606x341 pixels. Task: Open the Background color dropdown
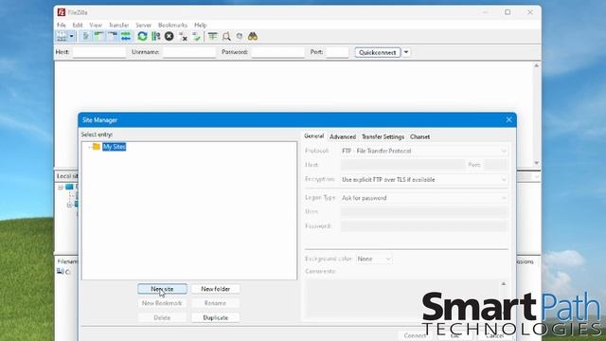click(x=374, y=259)
